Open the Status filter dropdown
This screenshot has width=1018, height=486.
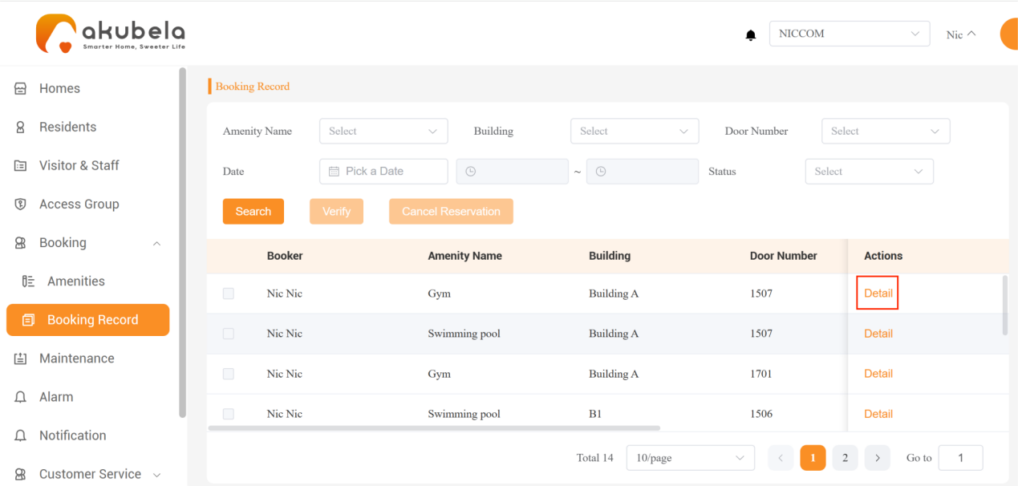tap(870, 171)
